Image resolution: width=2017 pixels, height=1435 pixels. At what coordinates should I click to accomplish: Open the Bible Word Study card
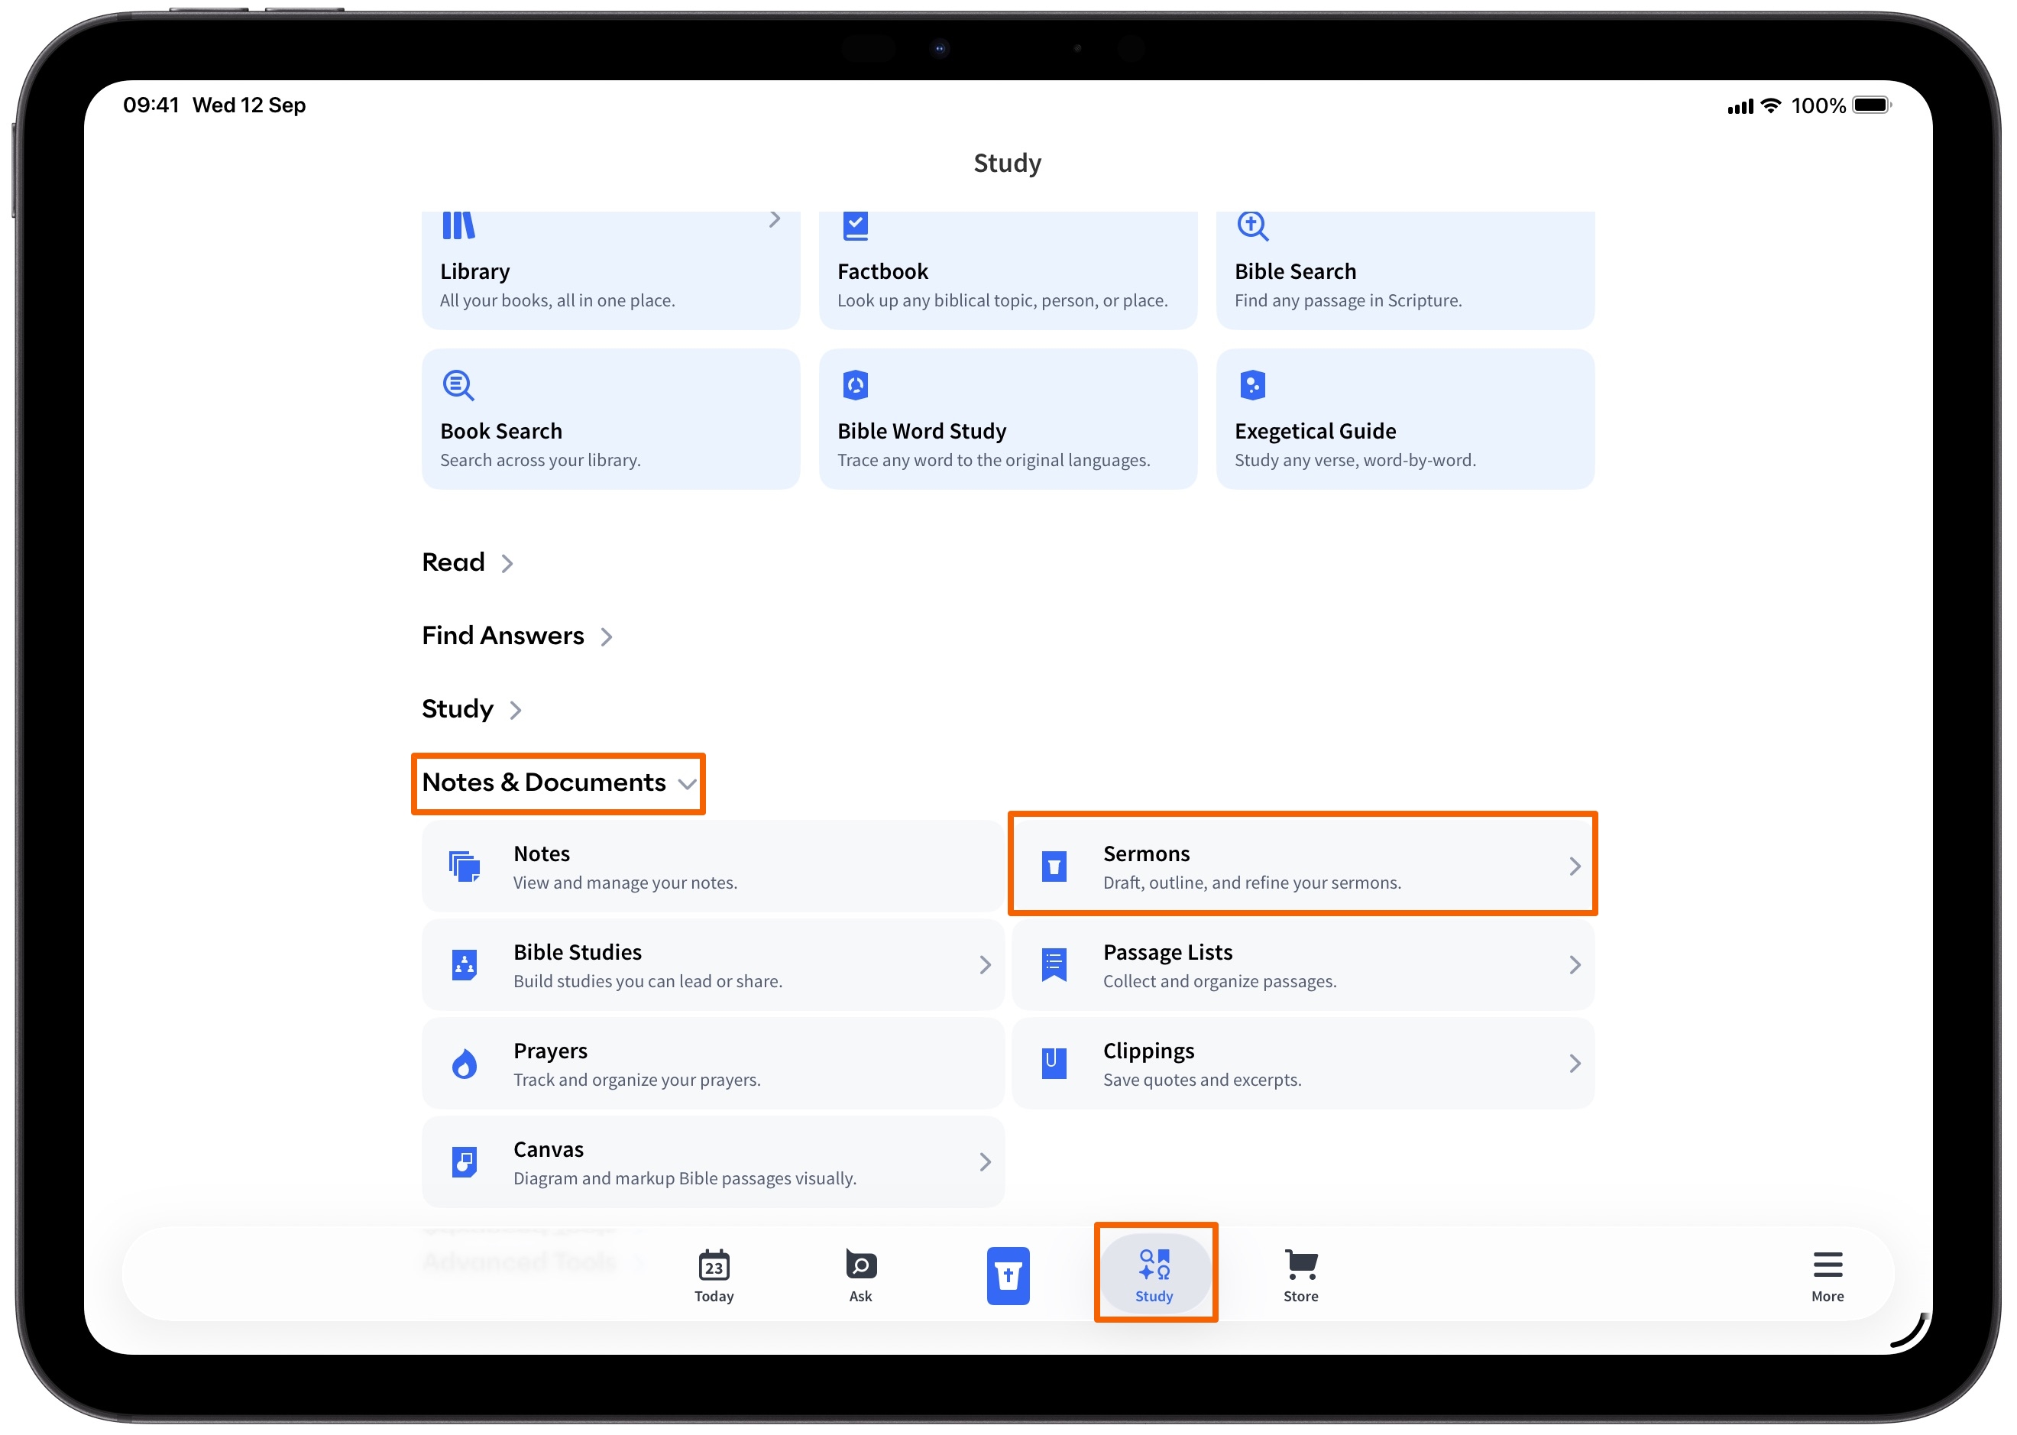coord(1008,419)
